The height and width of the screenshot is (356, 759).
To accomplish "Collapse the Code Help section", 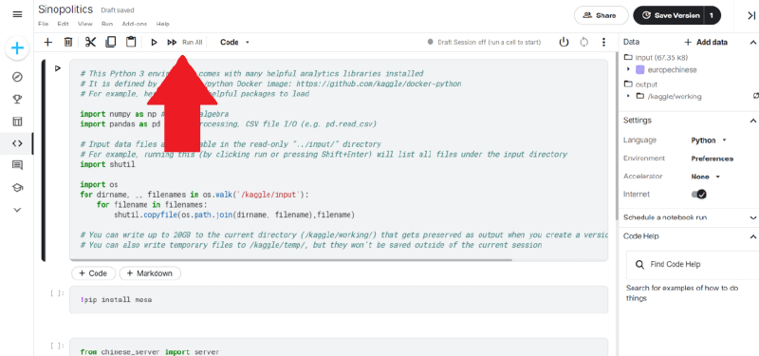I will click(752, 236).
